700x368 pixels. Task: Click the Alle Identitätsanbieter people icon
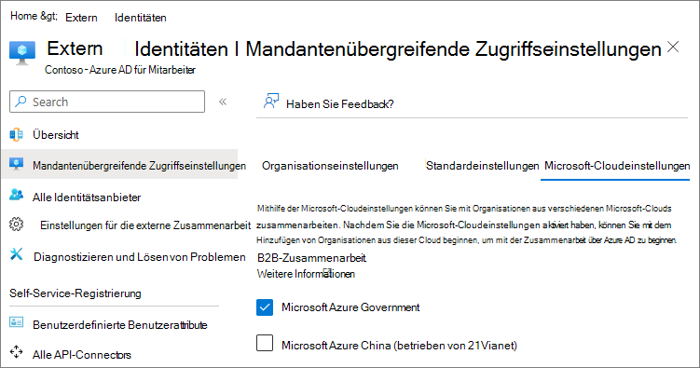click(16, 195)
